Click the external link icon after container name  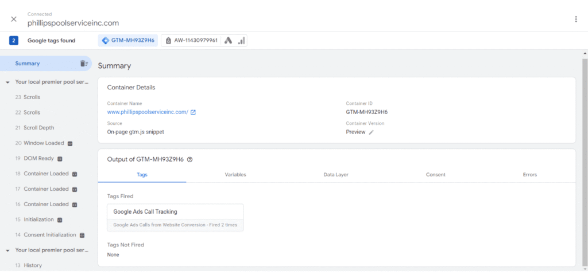(193, 112)
